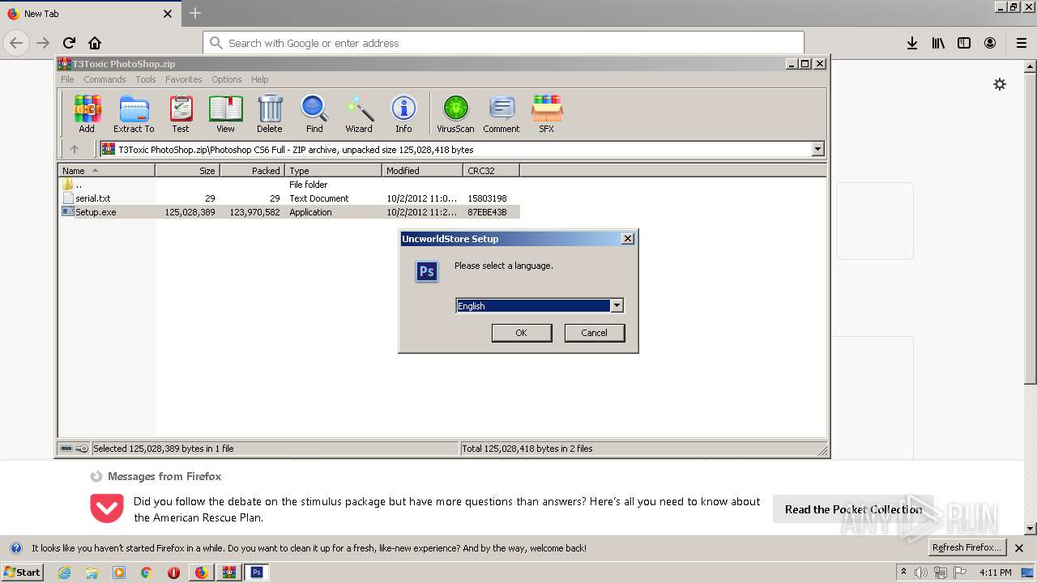
Task: Click the Pocket logo icon
Action: pos(107,509)
